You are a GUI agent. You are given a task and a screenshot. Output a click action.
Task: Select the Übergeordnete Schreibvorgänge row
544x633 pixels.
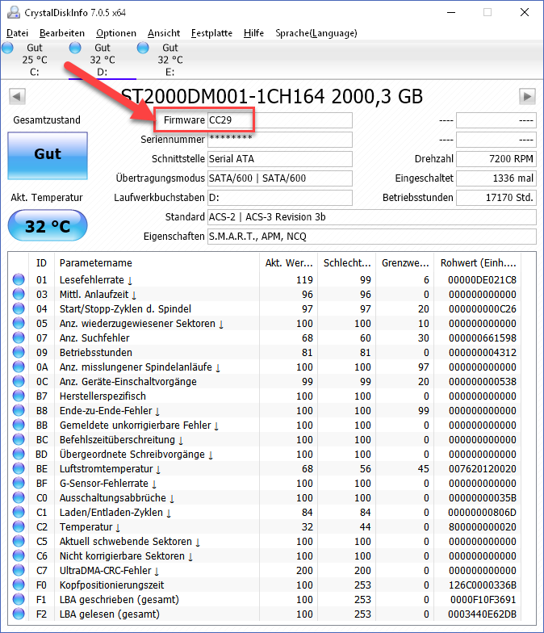tap(265, 454)
